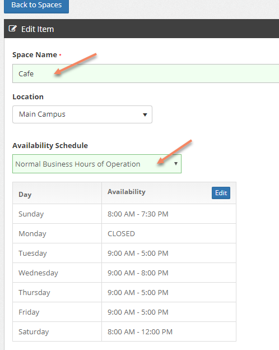Image resolution: width=279 pixels, height=350 pixels.
Task: Expand the Availability Schedule dropdown
Action: (97, 164)
